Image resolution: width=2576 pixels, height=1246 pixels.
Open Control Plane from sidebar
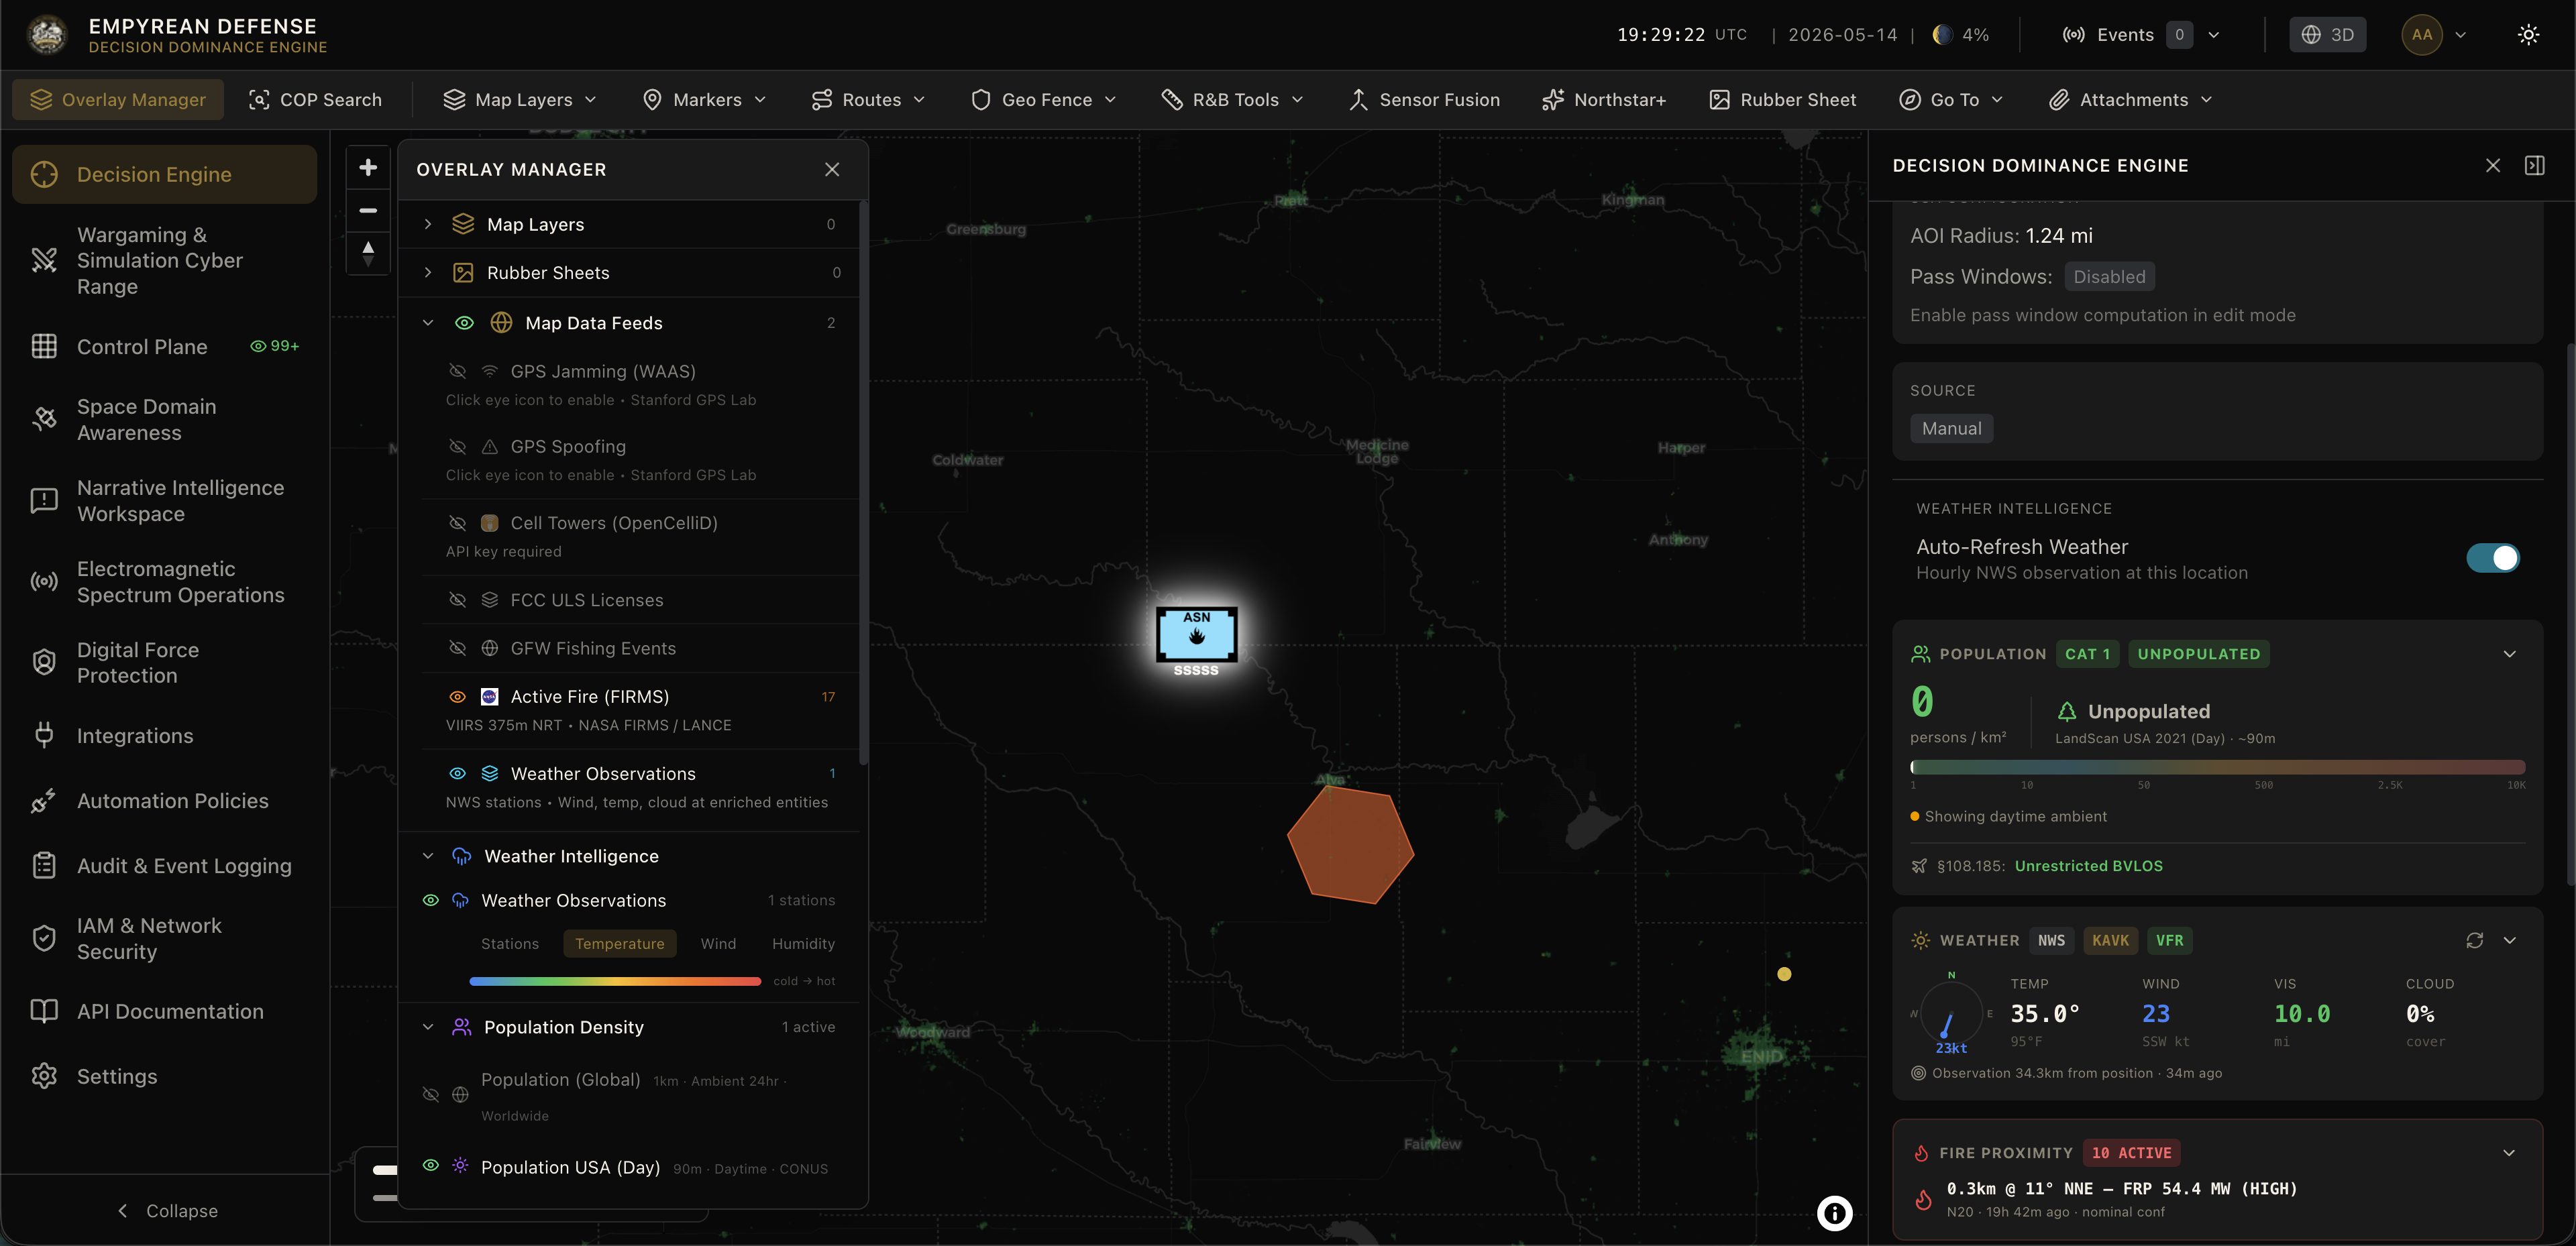[x=165, y=346]
